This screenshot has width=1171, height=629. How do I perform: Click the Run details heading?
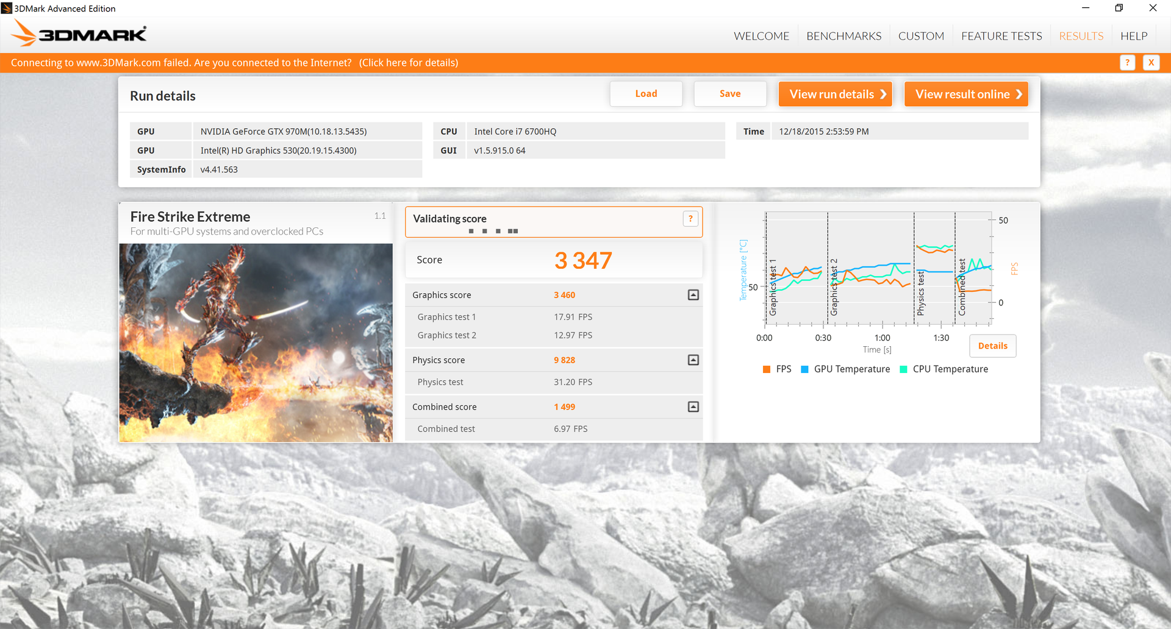point(163,96)
